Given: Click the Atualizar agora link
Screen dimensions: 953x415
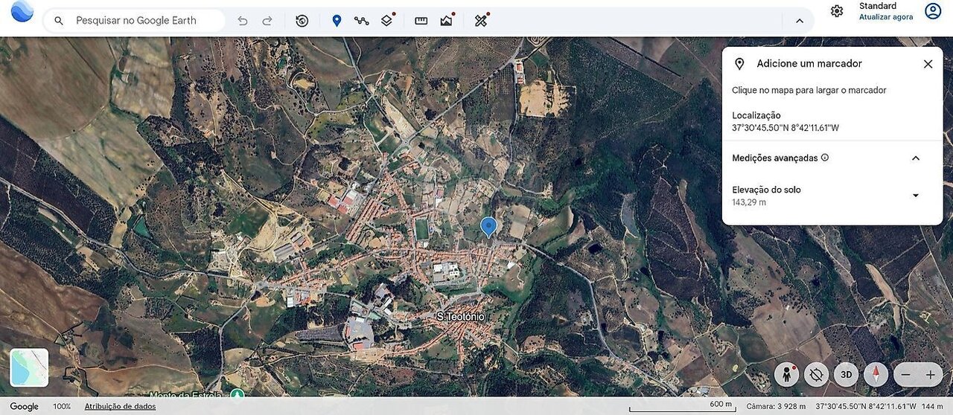Looking at the screenshot, I should pyautogui.click(x=885, y=17).
